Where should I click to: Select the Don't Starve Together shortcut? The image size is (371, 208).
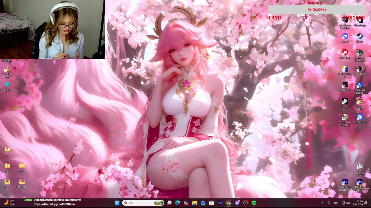(x=345, y=120)
